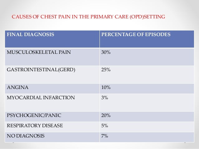
Task: Click the 10% cell beside Angina
Action: pos(147,88)
